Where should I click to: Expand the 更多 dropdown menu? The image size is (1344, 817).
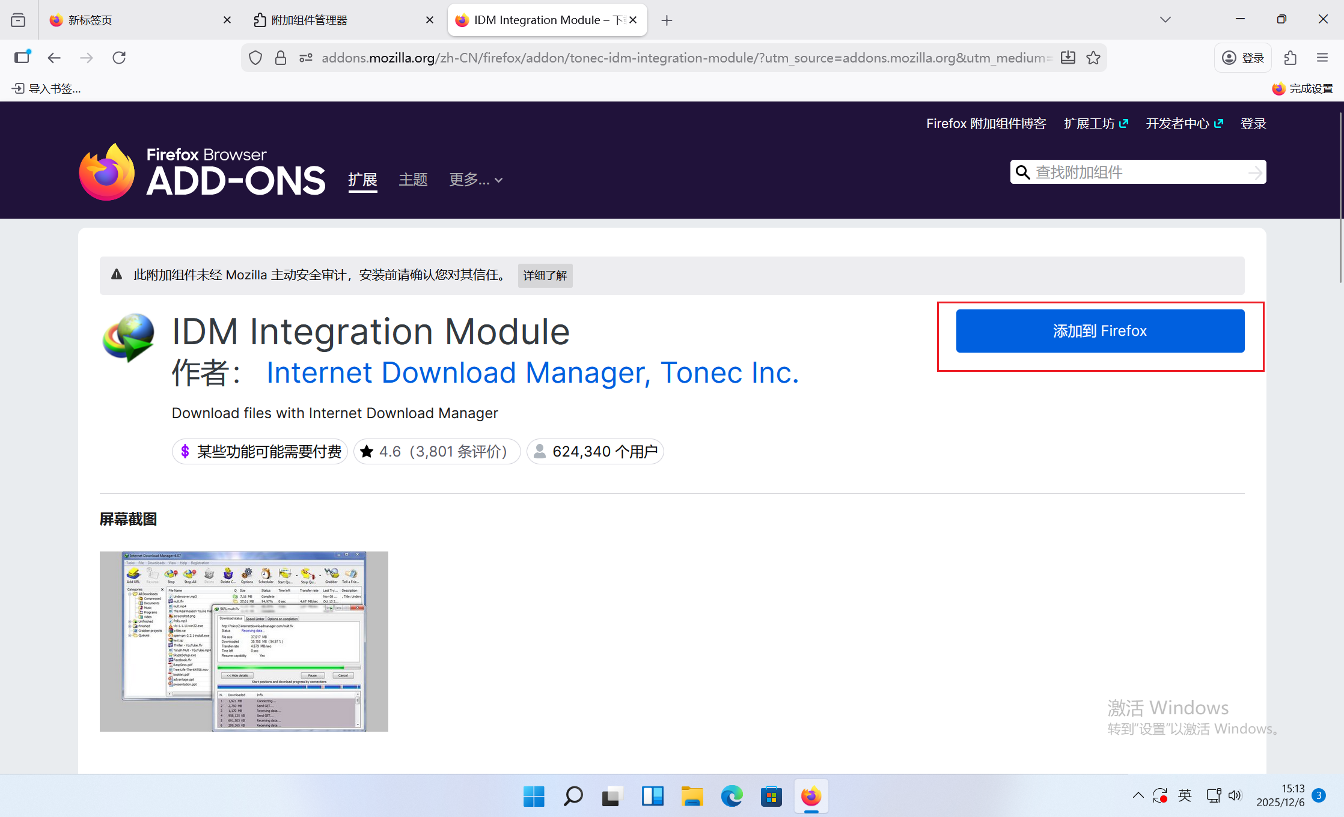click(475, 180)
